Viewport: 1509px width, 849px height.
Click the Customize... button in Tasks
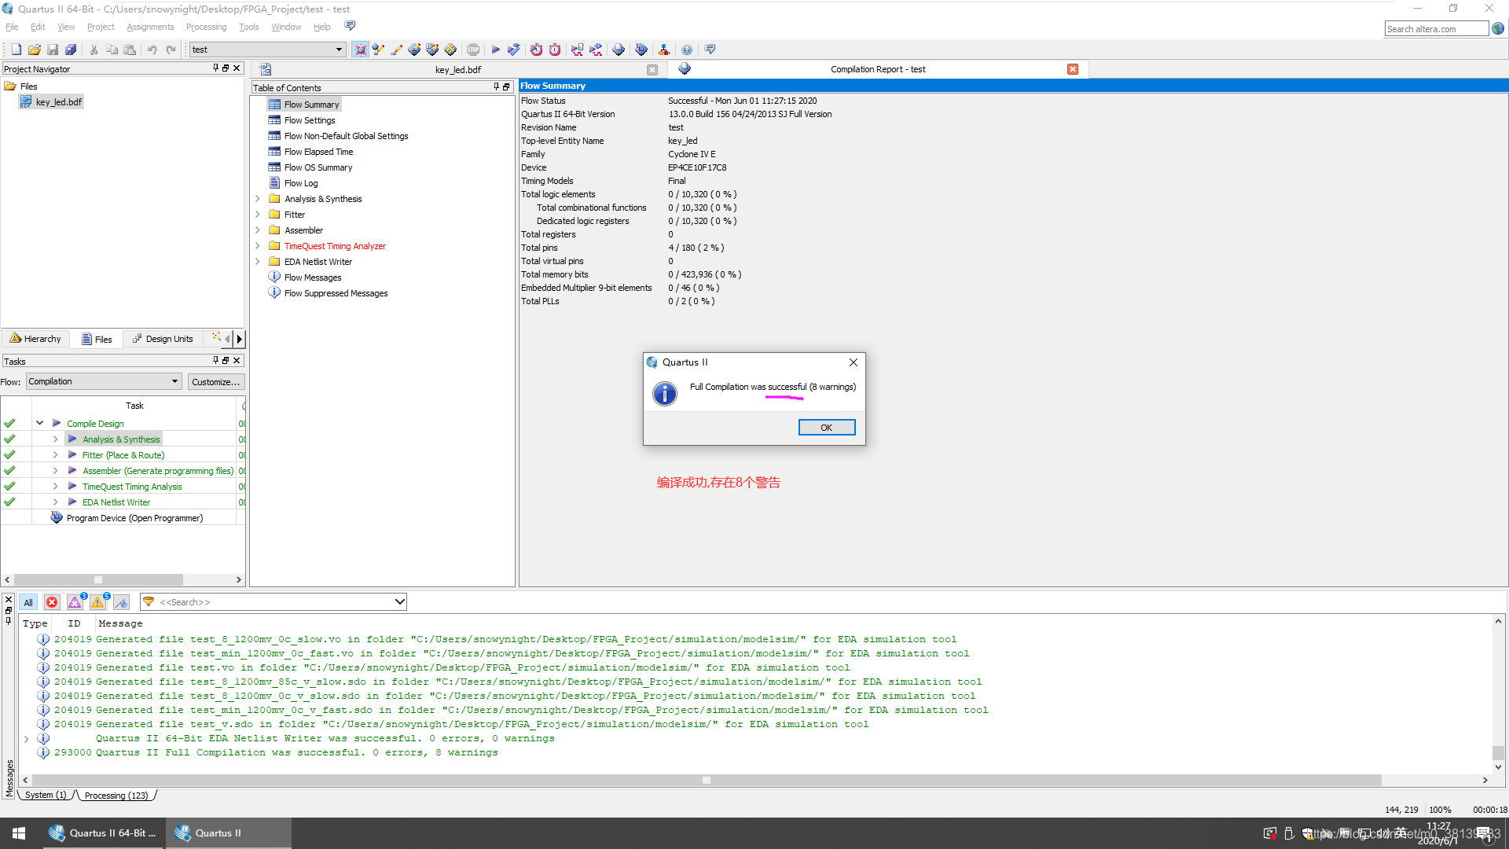[x=215, y=381]
